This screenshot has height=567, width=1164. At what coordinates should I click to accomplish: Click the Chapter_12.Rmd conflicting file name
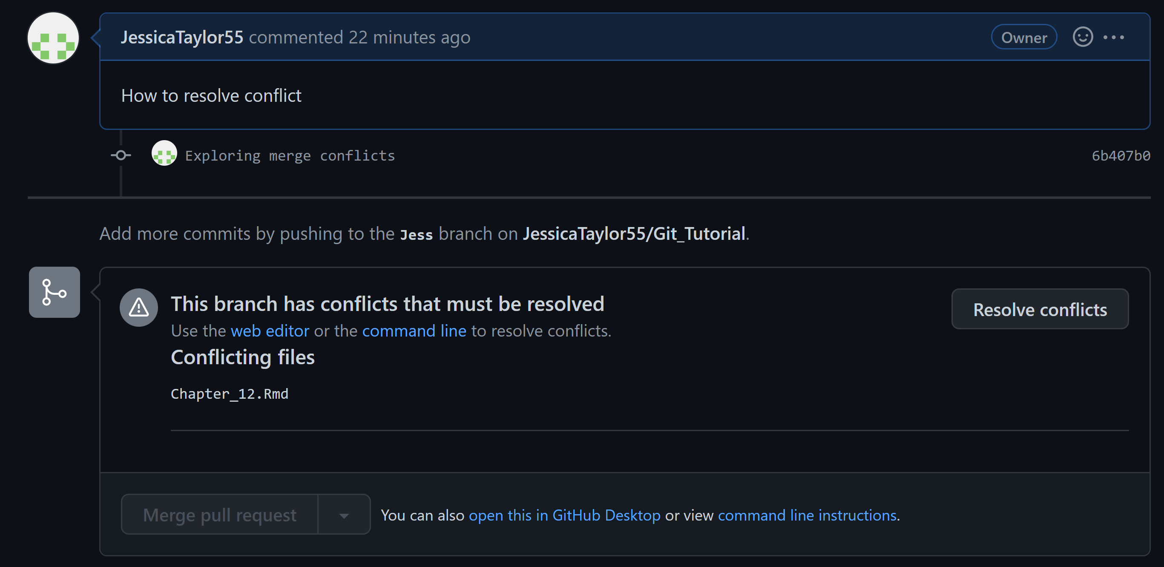click(230, 394)
